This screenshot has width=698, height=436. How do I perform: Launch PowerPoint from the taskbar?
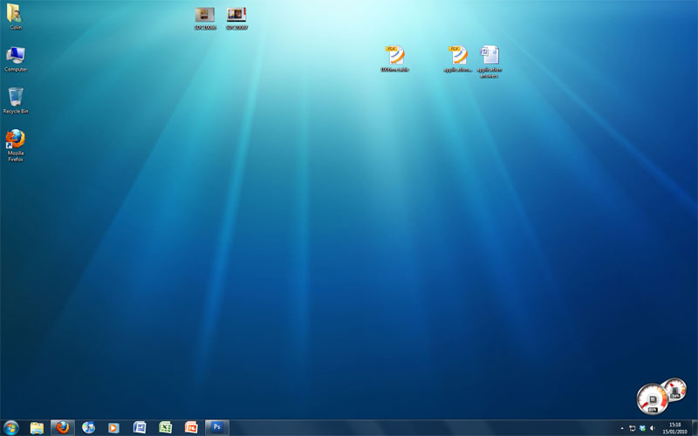click(191, 427)
